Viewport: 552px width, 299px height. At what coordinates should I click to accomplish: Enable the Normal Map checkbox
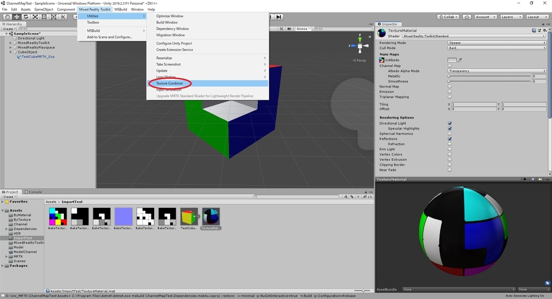point(449,86)
